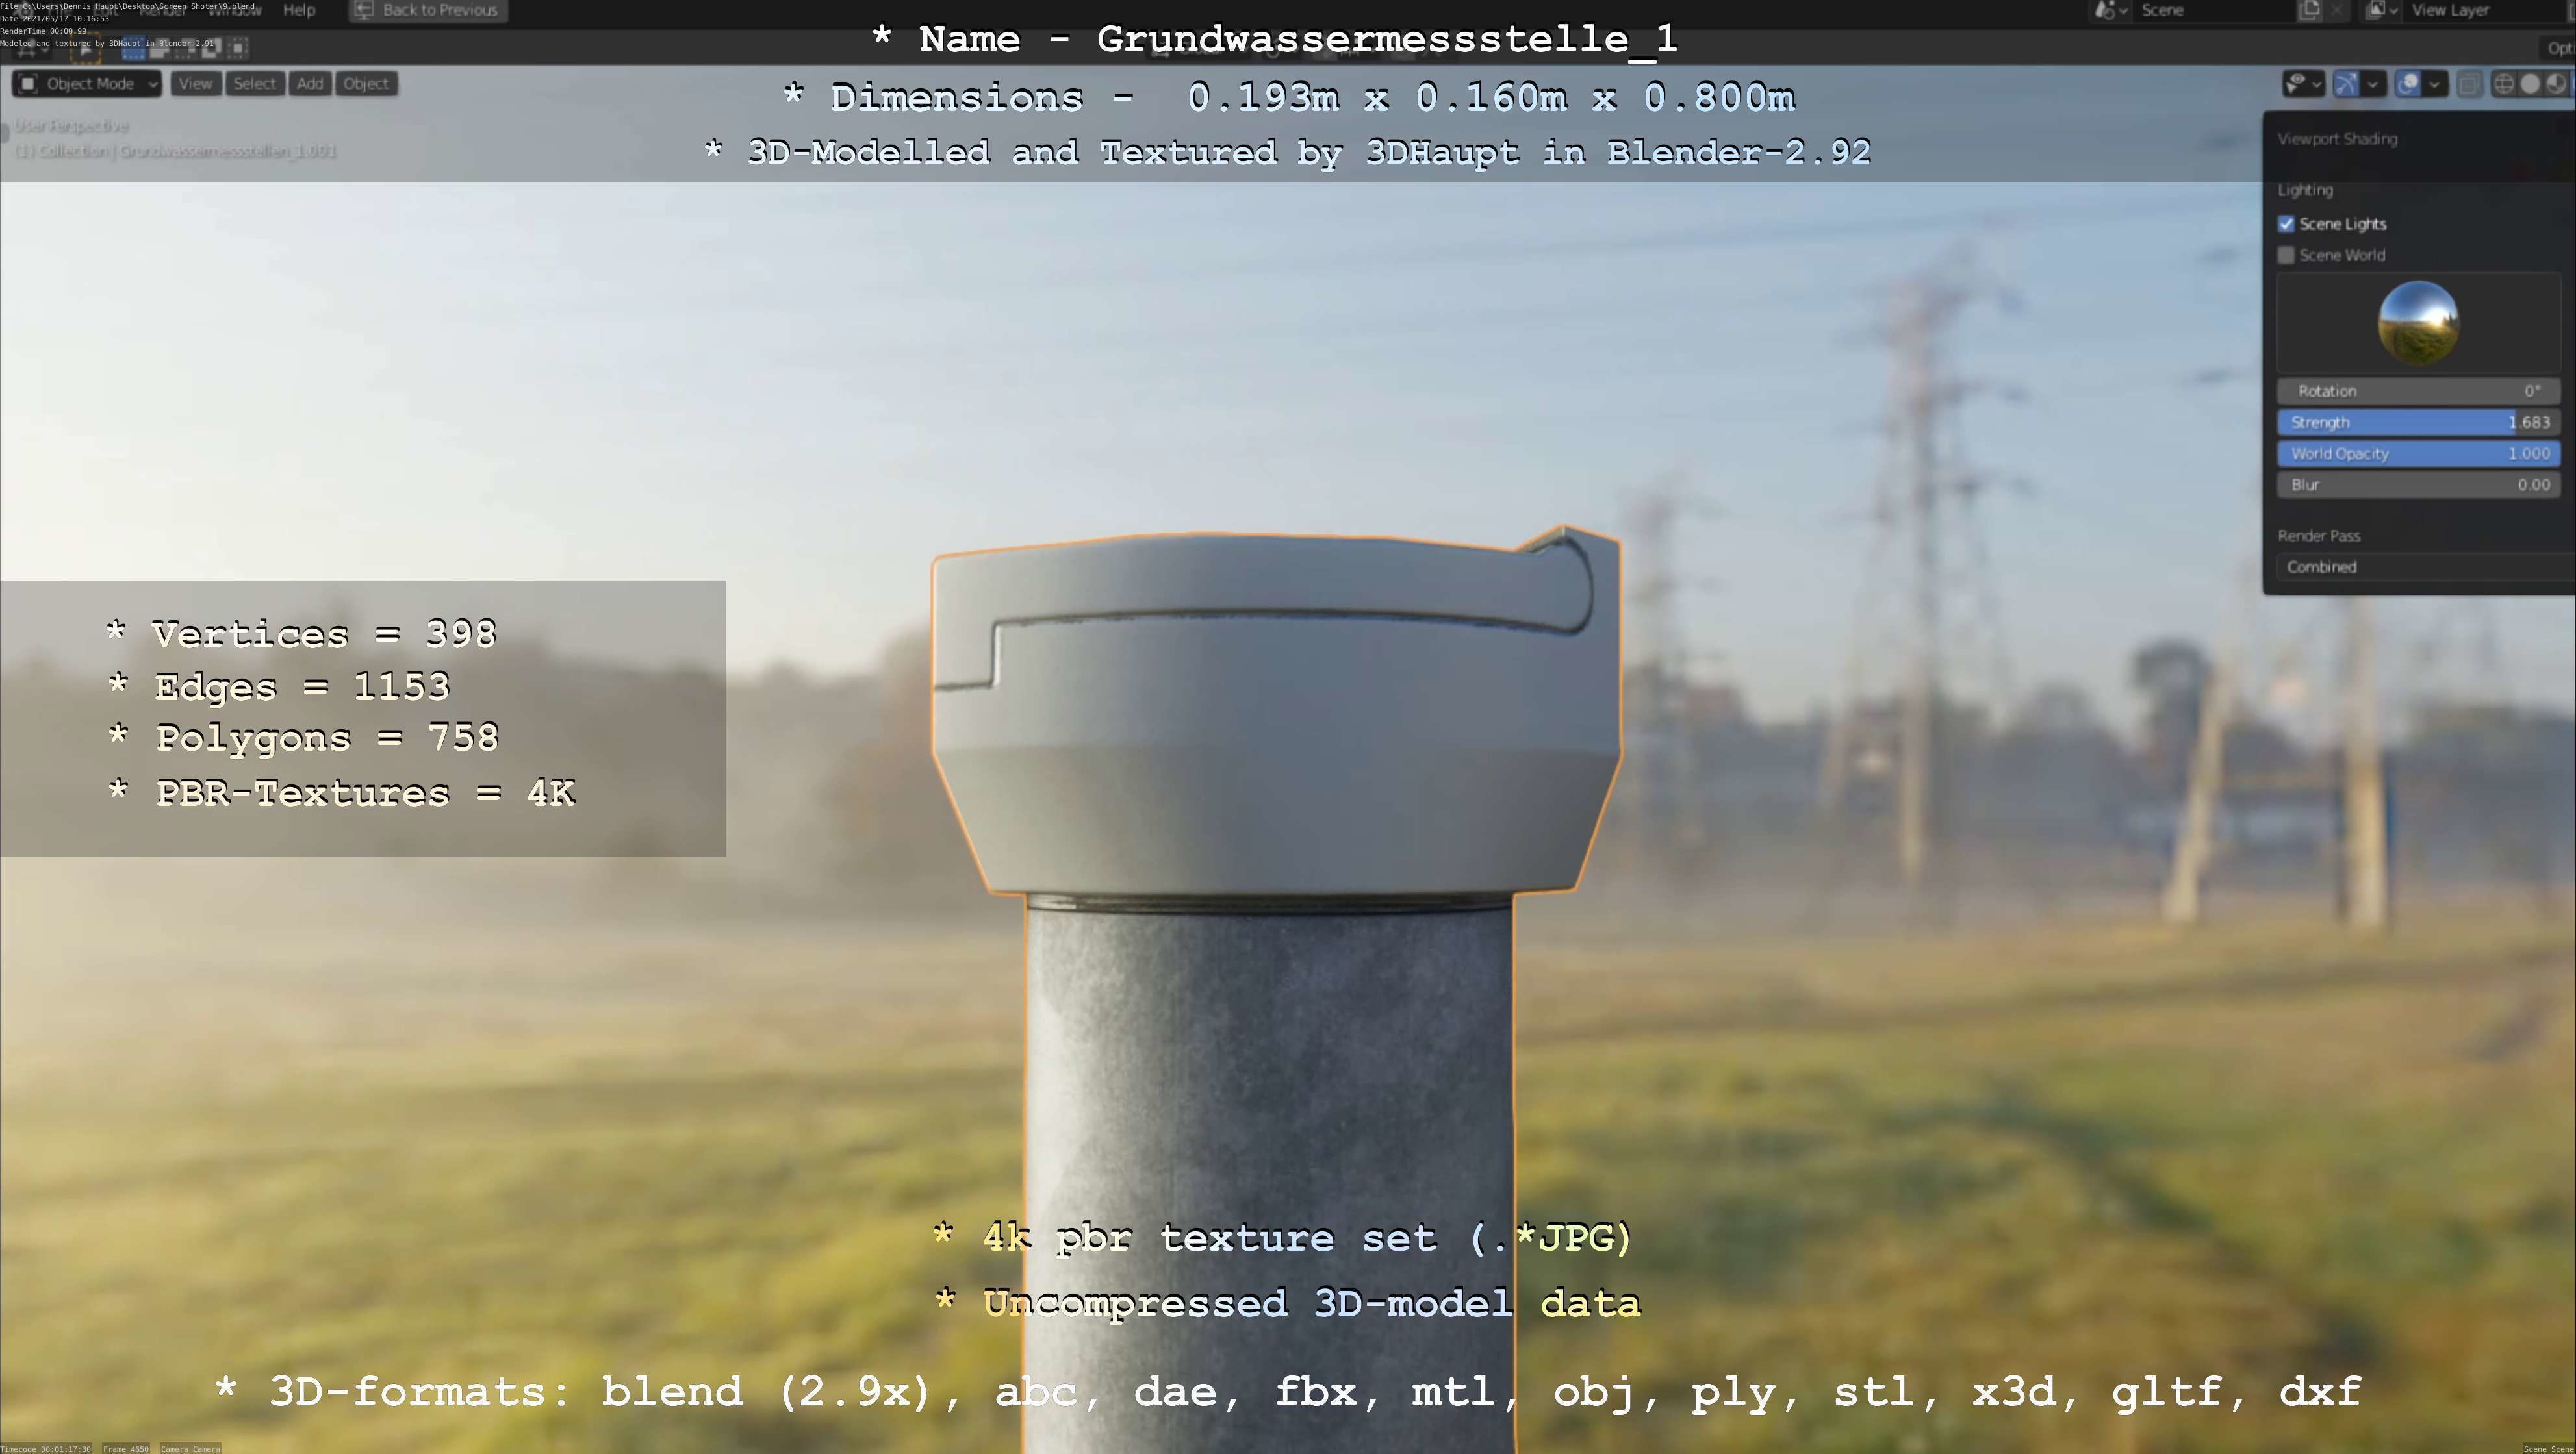Expand the Overlays options dropdown arrow
This screenshot has height=1454, width=2576.
click(2435, 84)
